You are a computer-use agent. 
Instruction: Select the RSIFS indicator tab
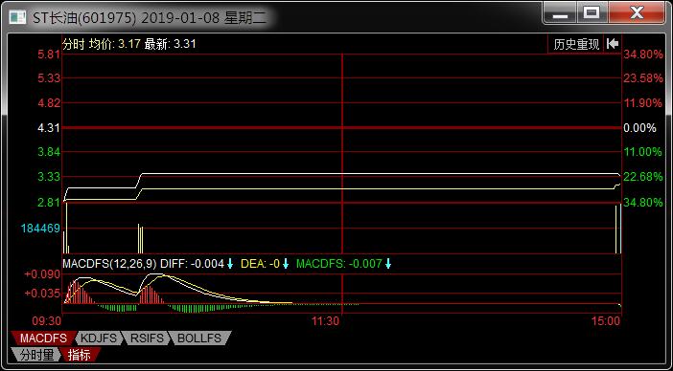click(147, 338)
